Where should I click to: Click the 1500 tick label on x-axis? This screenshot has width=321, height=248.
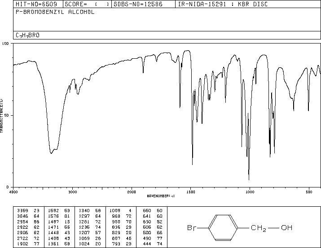[191, 192]
